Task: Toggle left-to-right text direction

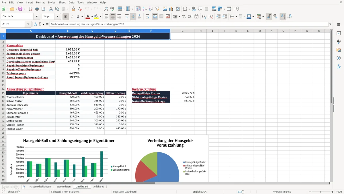Action: coord(269,16)
